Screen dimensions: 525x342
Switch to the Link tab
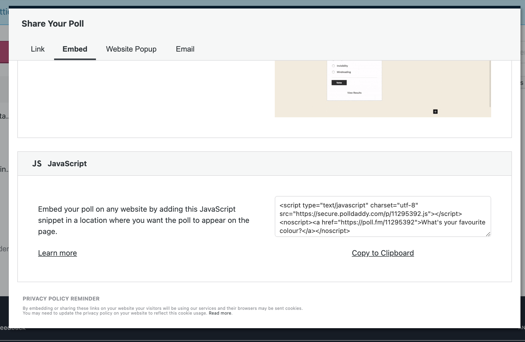click(37, 49)
